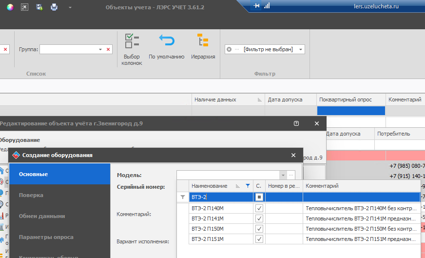Click the Модель input field
Image resolution: width=425 pixels, height=258 pixels.
click(228, 175)
